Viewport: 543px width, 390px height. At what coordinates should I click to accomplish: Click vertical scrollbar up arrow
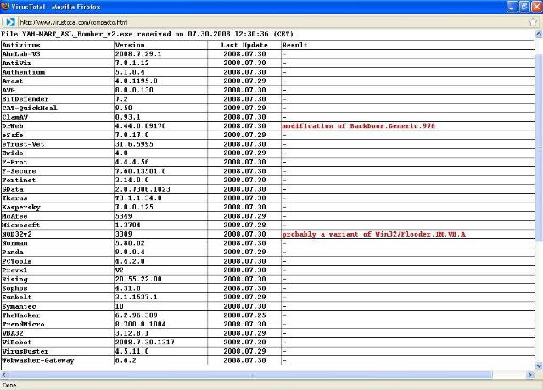pyautogui.click(x=539, y=34)
